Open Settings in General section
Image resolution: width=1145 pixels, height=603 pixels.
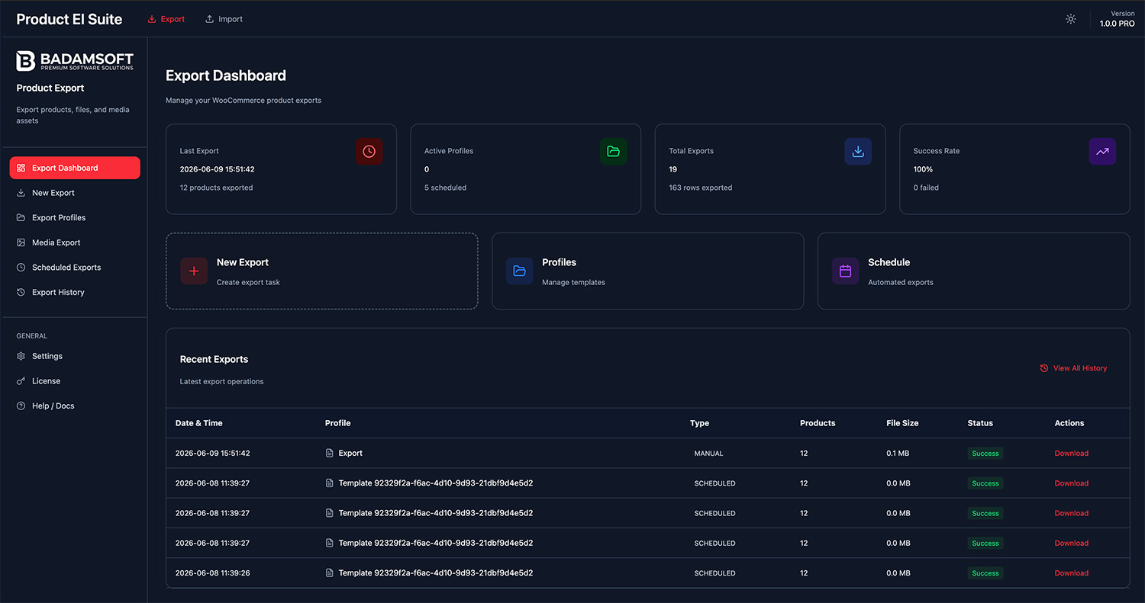tap(75, 356)
